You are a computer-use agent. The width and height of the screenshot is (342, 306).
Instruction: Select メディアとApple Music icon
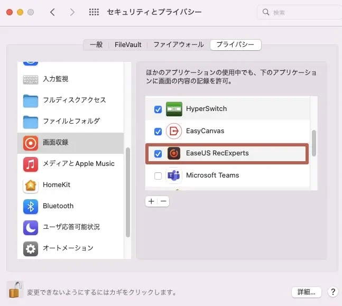[x=31, y=164]
